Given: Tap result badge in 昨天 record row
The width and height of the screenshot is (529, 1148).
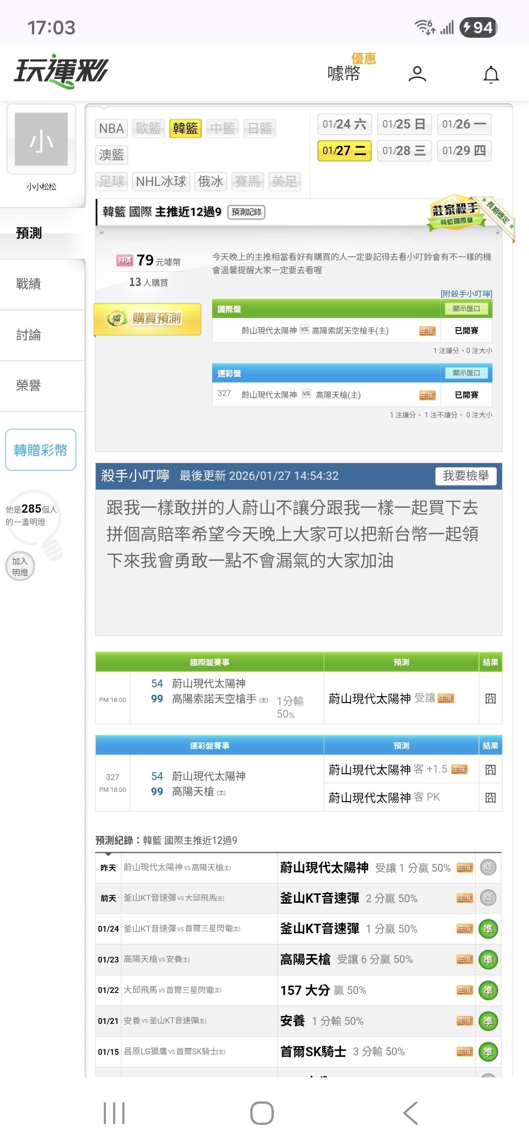Looking at the screenshot, I should coord(488,867).
